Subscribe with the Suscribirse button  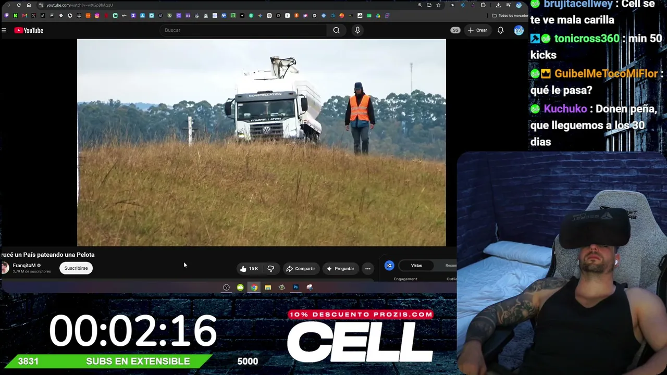pyautogui.click(x=76, y=268)
